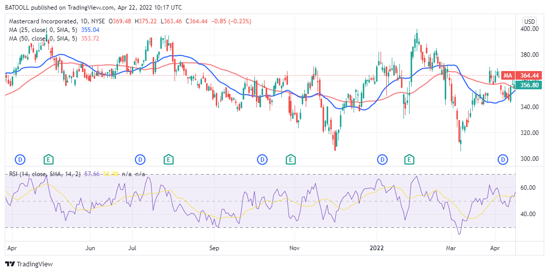Click the earnings marker in late January 2022
Viewport: 549px width, 273px height.
409,160
